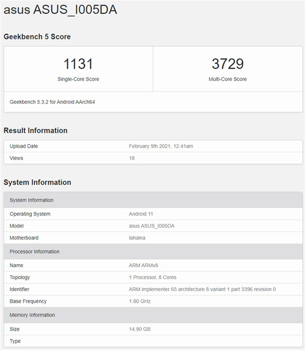The image size is (305, 350).
Task: Click the Model value asus ASUS_I005DA
Action: [152, 226]
